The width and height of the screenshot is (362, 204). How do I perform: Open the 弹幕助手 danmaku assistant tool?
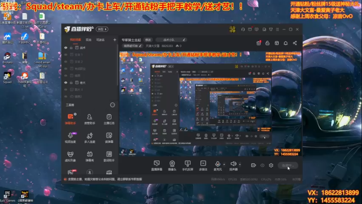pos(71,119)
